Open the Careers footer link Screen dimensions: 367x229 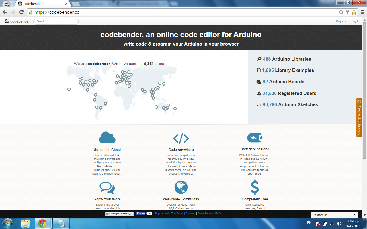190,214
